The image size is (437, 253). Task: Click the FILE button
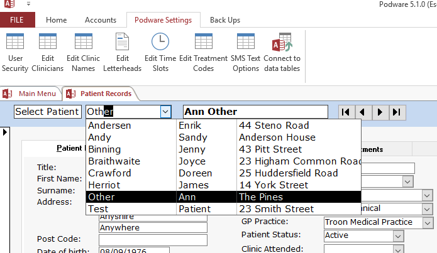pos(18,20)
